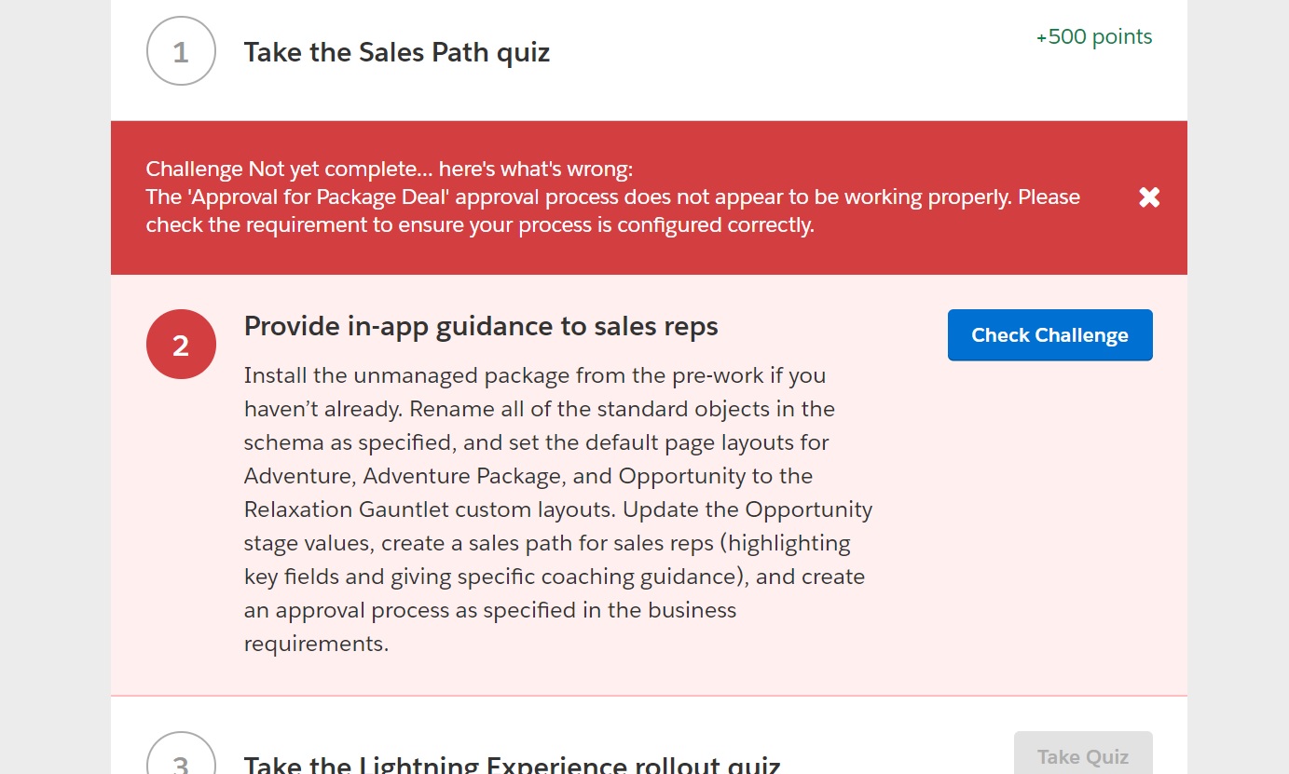Select the Provide in-app guidance heading
The height and width of the screenshot is (774, 1289).
pos(481,326)
